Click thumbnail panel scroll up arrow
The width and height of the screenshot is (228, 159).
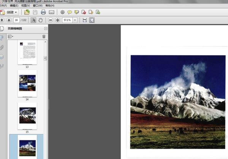45,42
